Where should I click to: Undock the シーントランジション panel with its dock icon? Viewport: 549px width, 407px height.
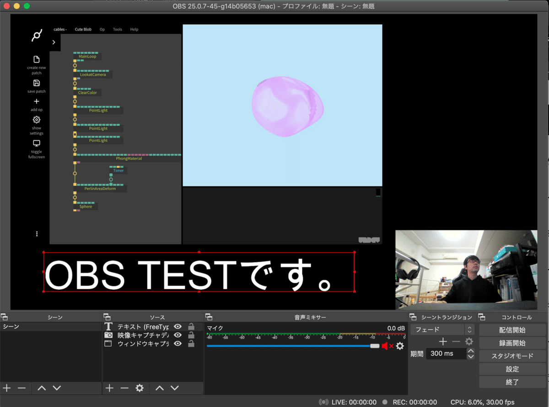tap(413, 317)
